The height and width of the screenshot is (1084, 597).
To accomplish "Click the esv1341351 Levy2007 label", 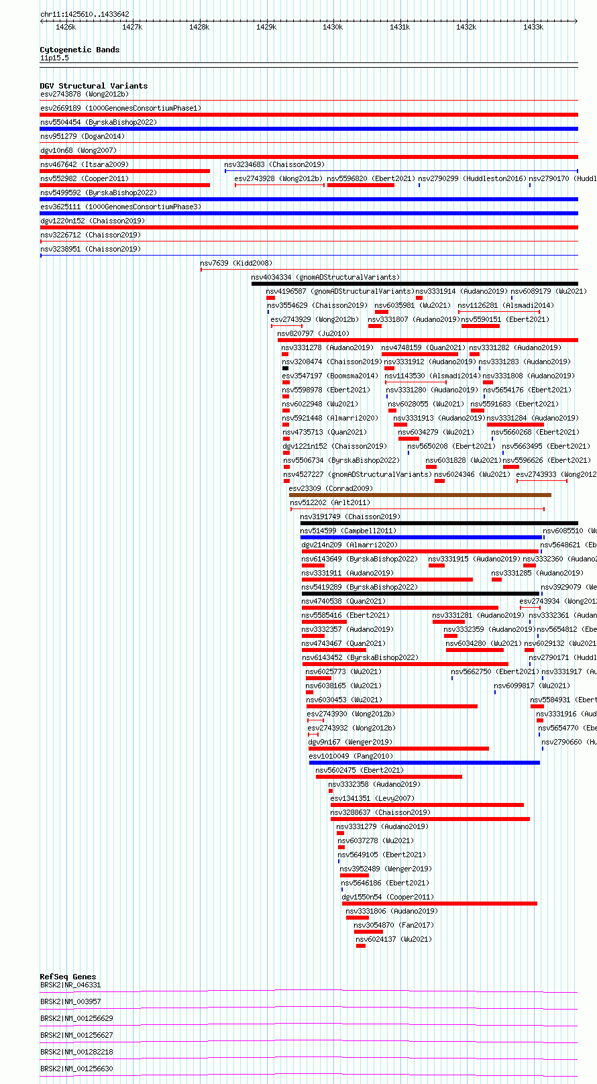I will point(372,798).
